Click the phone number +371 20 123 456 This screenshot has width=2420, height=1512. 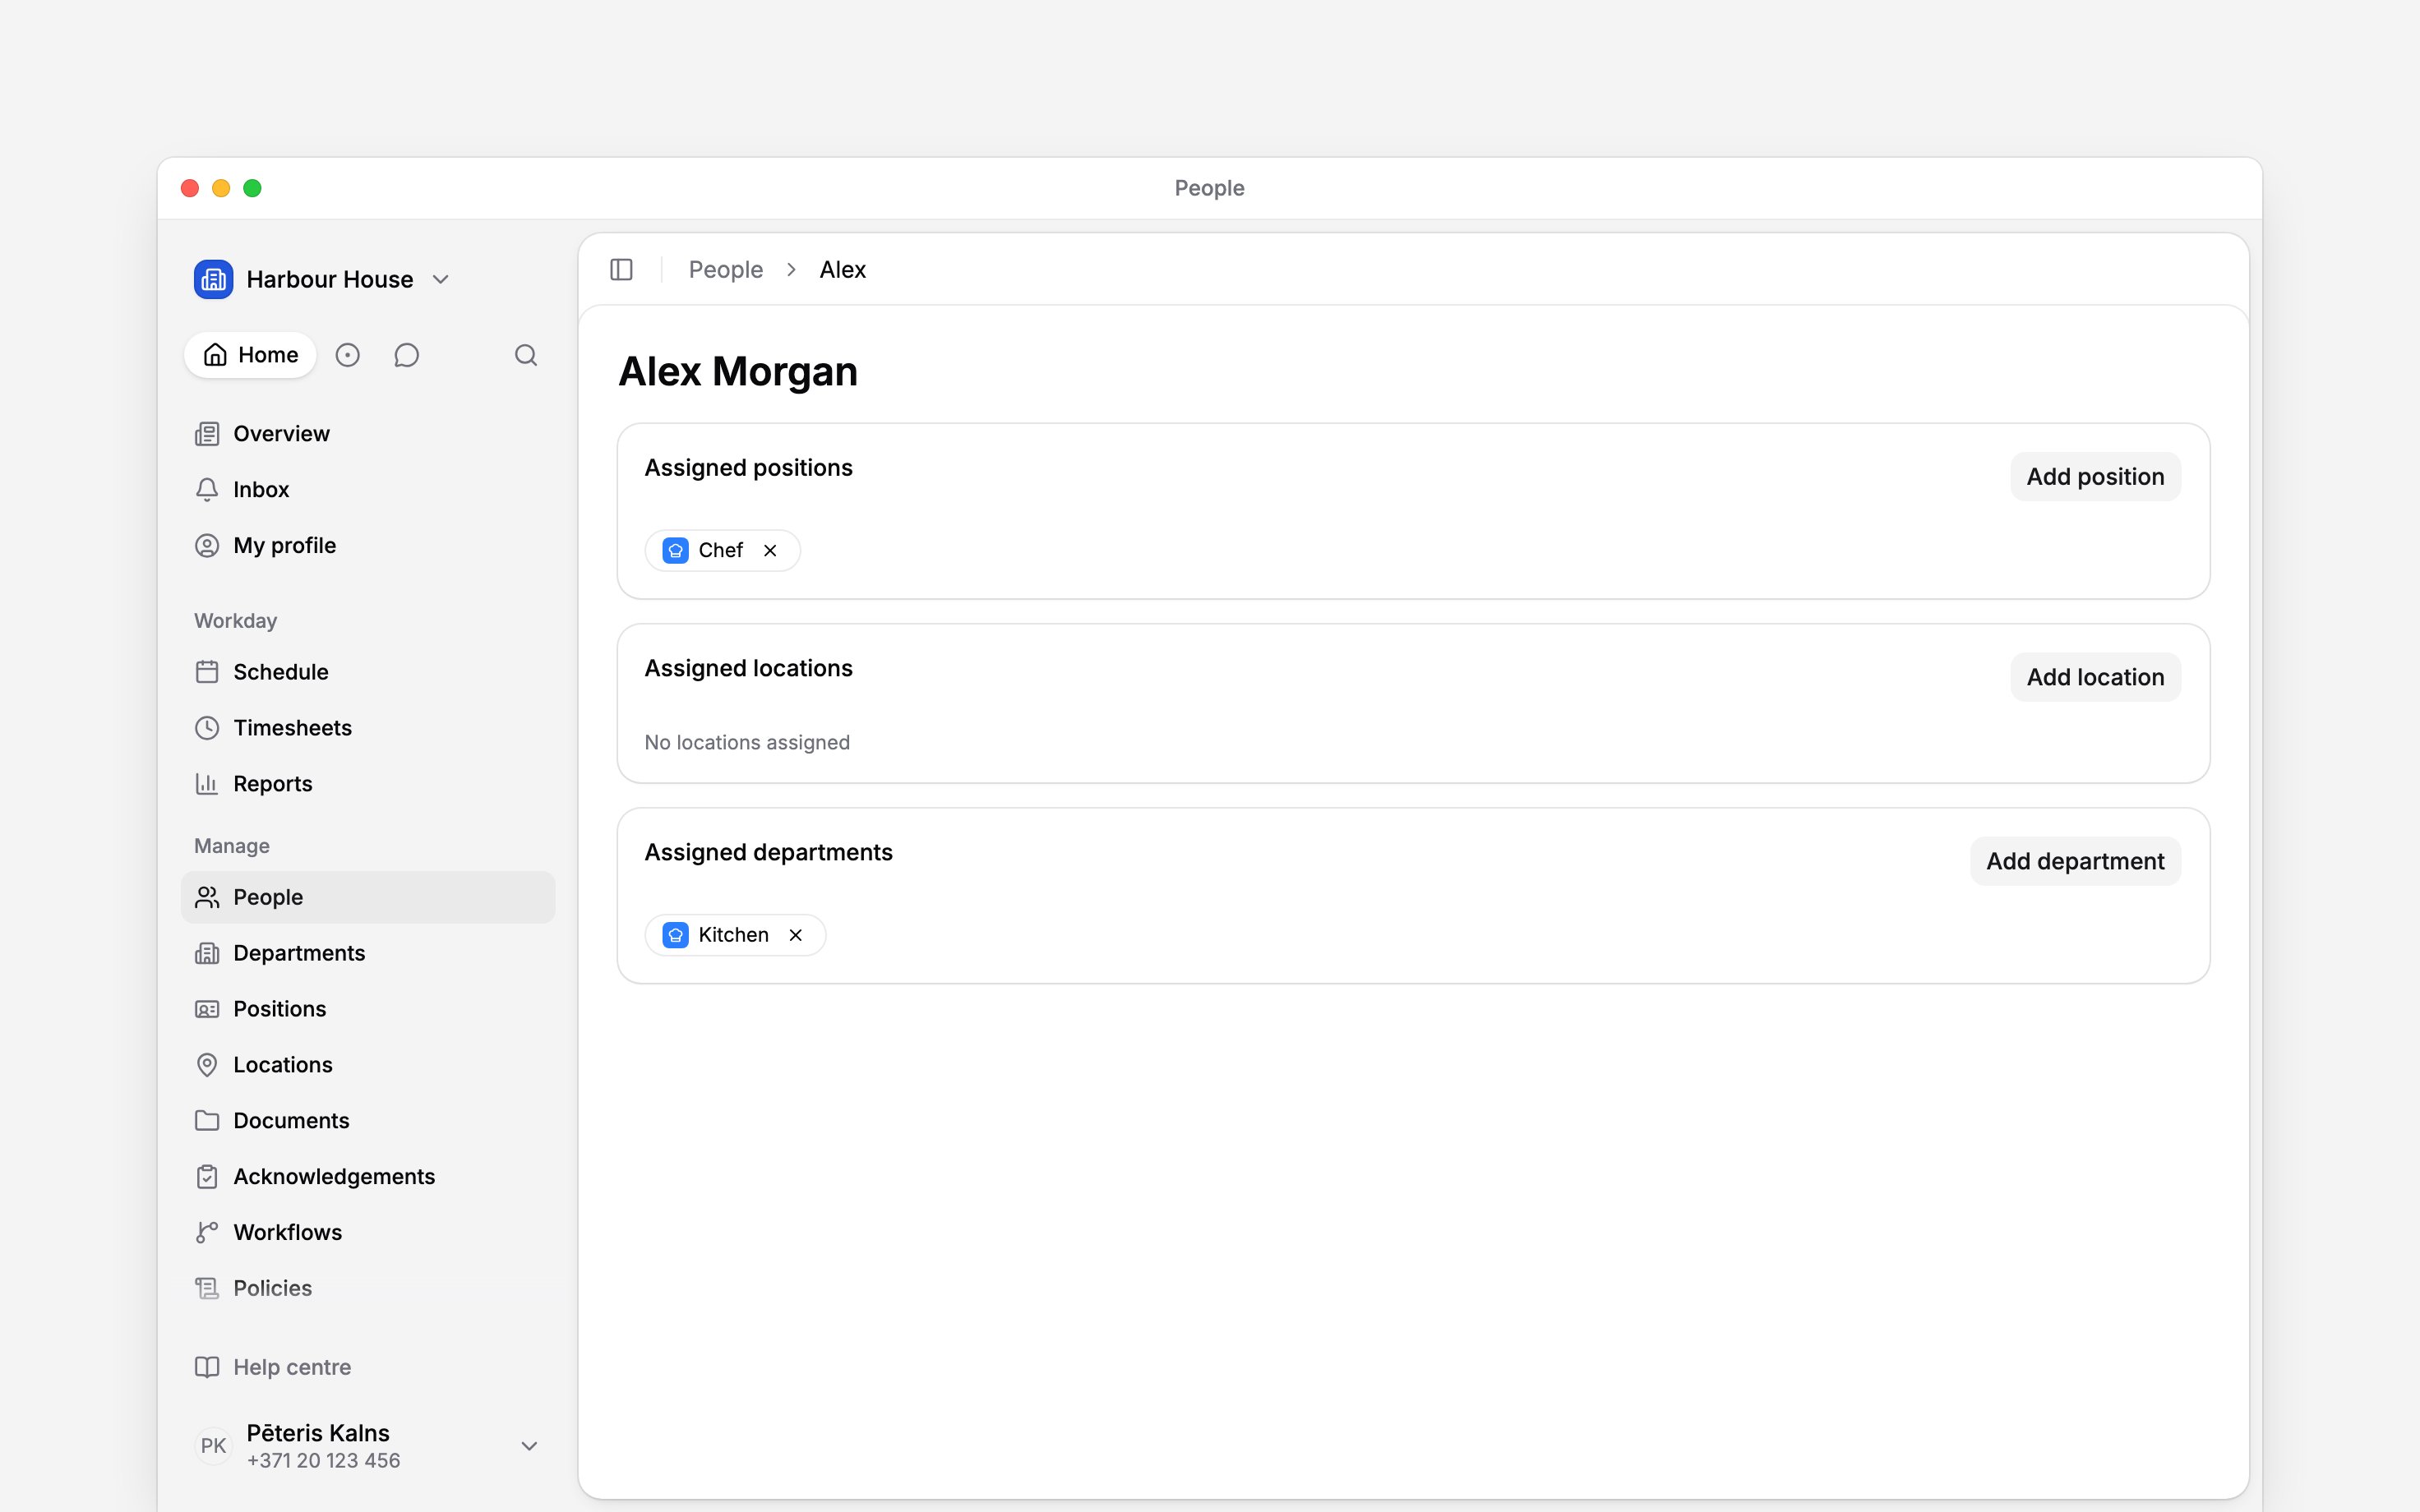323,1461
